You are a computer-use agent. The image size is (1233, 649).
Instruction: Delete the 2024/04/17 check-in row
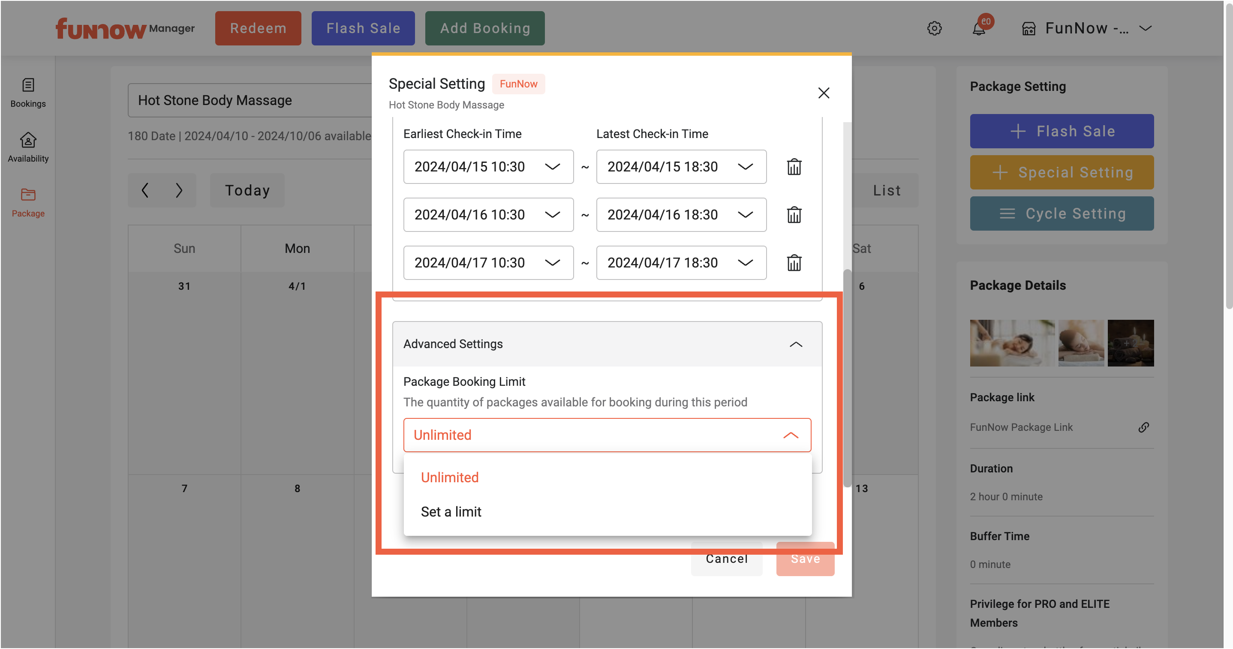[794, 262]
